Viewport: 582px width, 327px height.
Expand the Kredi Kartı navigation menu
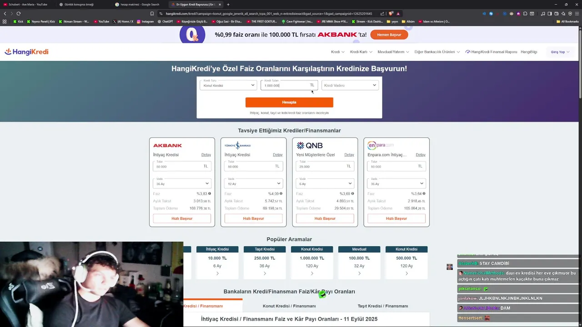[x=361, y=52]
